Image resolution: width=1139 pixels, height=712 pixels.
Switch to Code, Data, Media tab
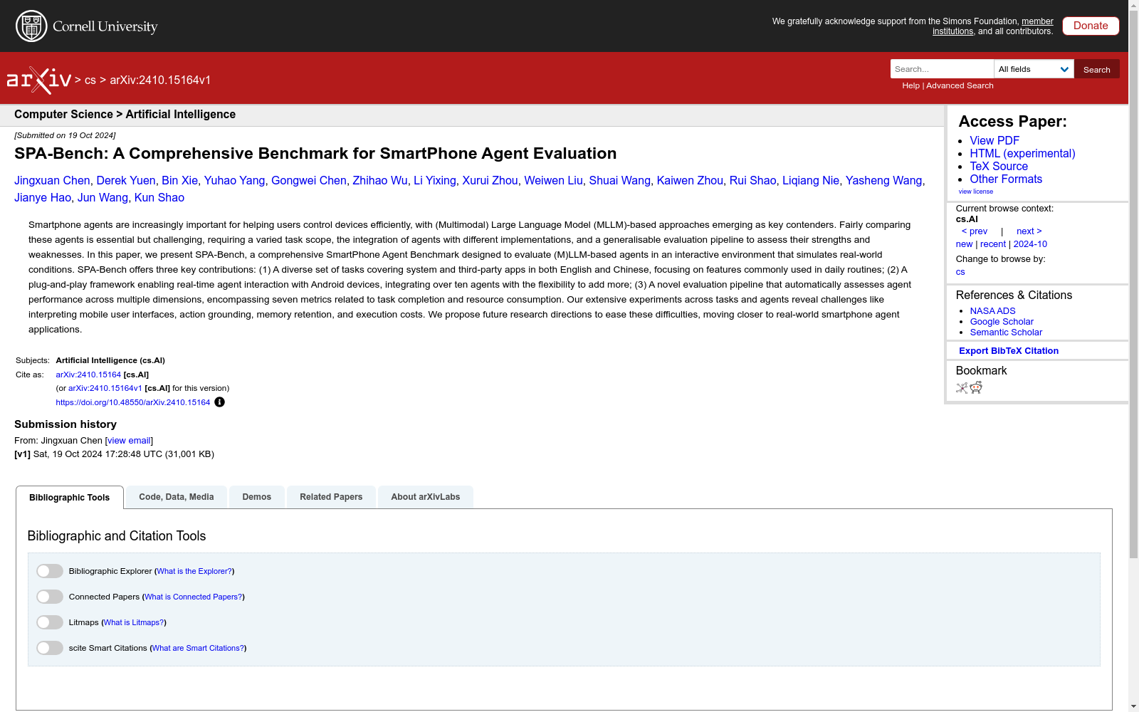[177, 497]
